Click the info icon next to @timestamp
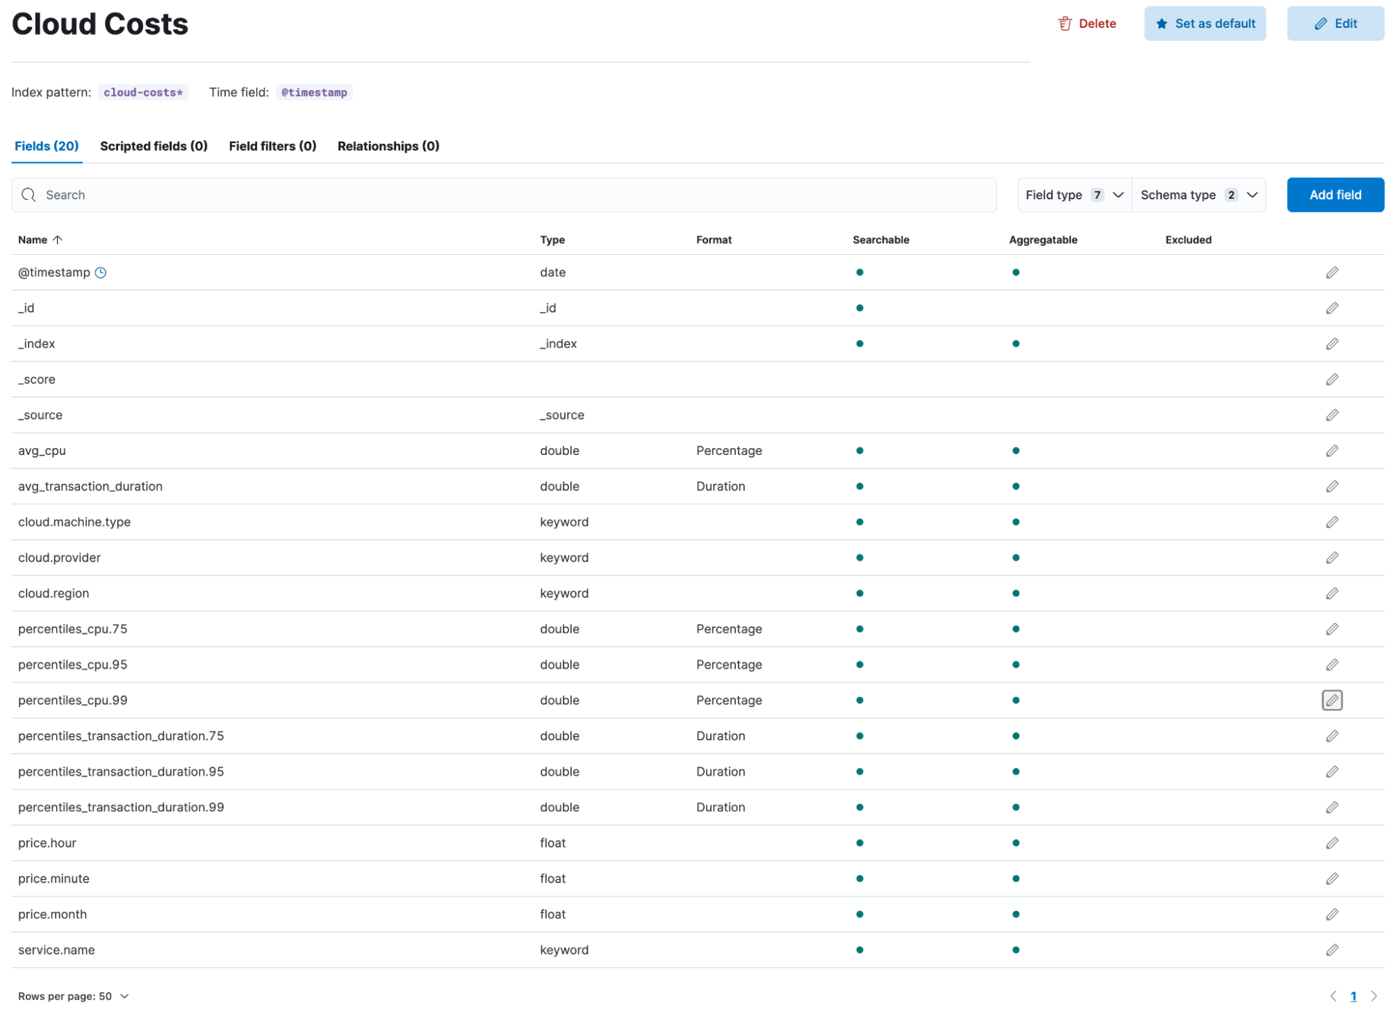The height and width of the screenshot is (1023, 1389). point(100,273)
